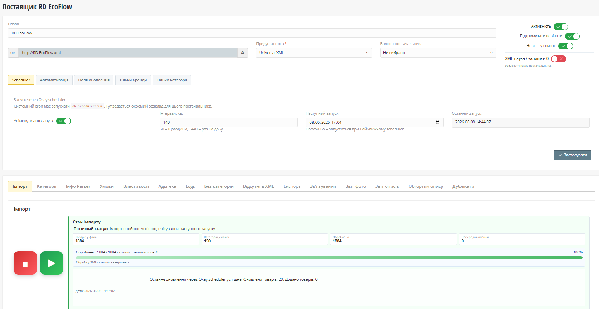Click the Оброблено 1884 cell
This screenshot has height=309, width=599.
(393, 239)
